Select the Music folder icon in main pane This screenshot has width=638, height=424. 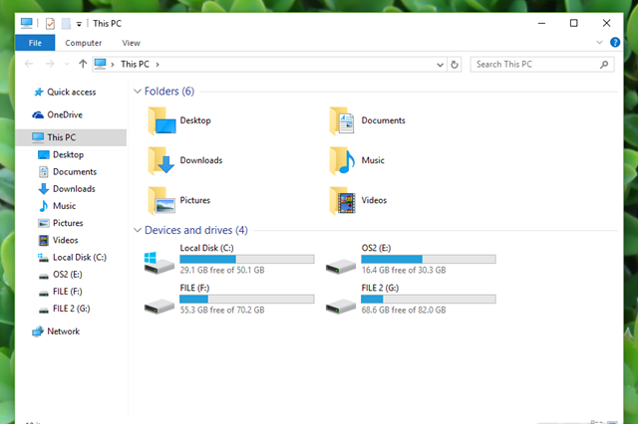pyautogui.click(x=342, y=160)
